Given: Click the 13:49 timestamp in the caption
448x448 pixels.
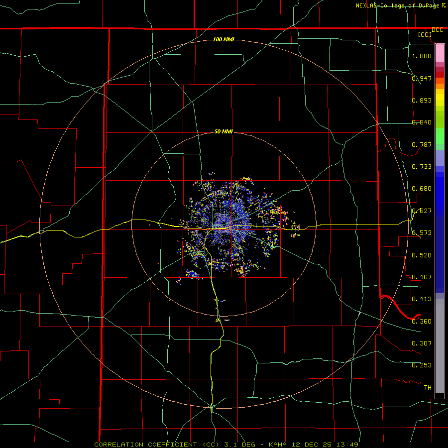Looking at the screenshot, I should click(347, 445).
